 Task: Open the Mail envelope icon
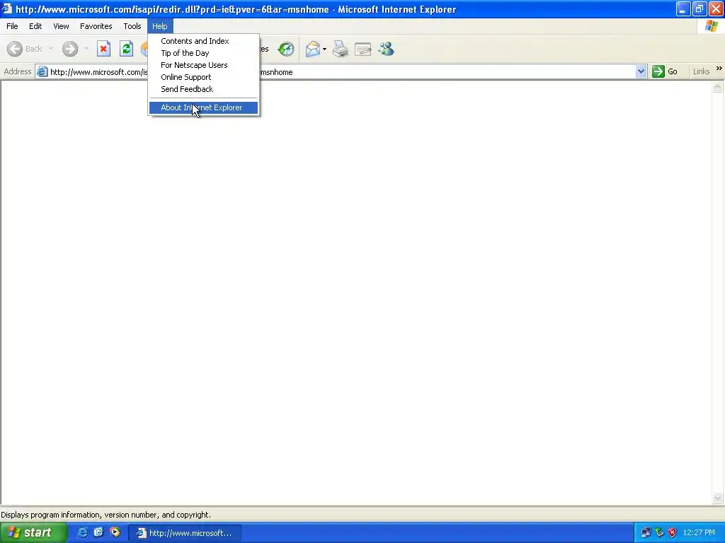[x=313, y=49]
